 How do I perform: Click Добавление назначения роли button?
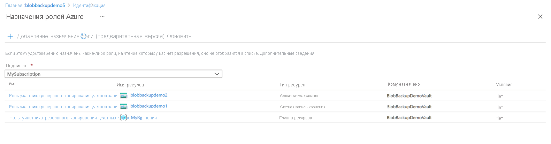click(91, 36)
